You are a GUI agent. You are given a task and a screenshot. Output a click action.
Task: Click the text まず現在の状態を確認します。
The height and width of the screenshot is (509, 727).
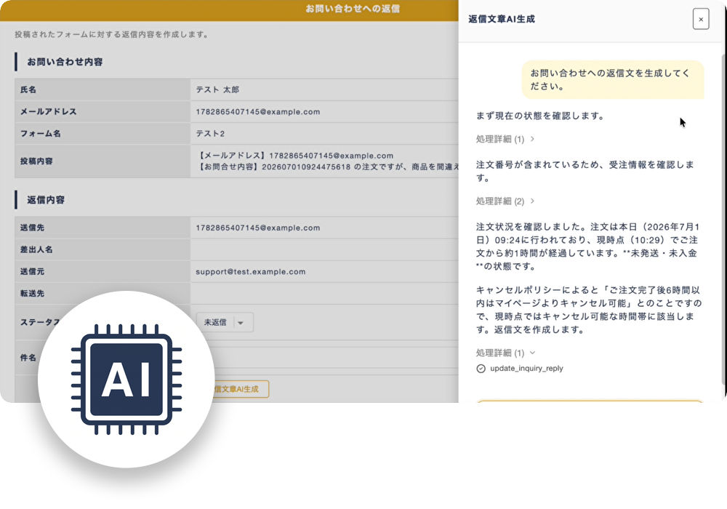point(541,116)
